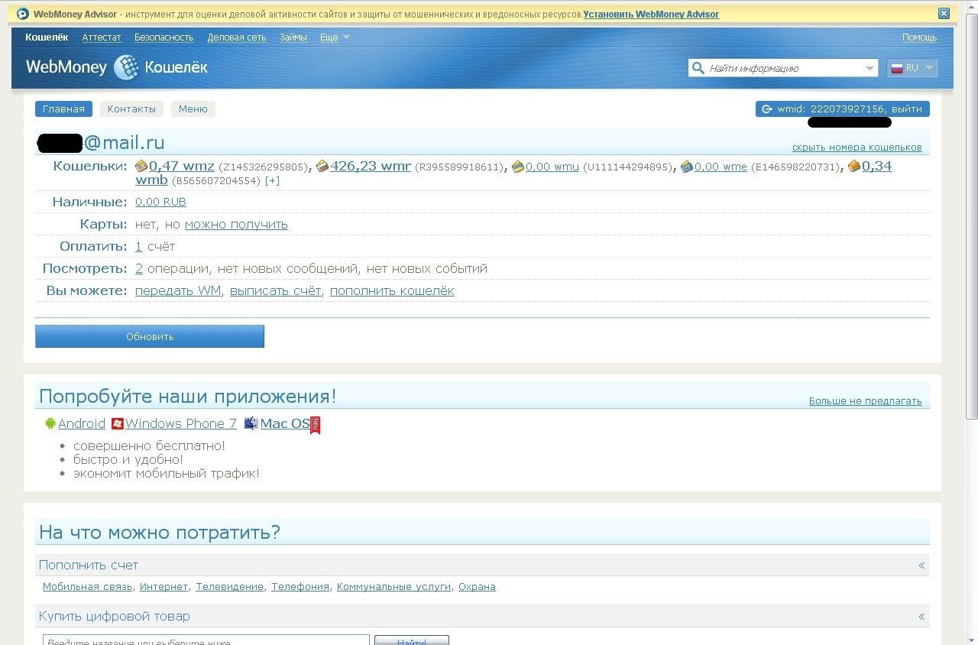The width and height of the screenshot is (978, 645).
Task: Switch to the Меню tab
Action: 193,109
